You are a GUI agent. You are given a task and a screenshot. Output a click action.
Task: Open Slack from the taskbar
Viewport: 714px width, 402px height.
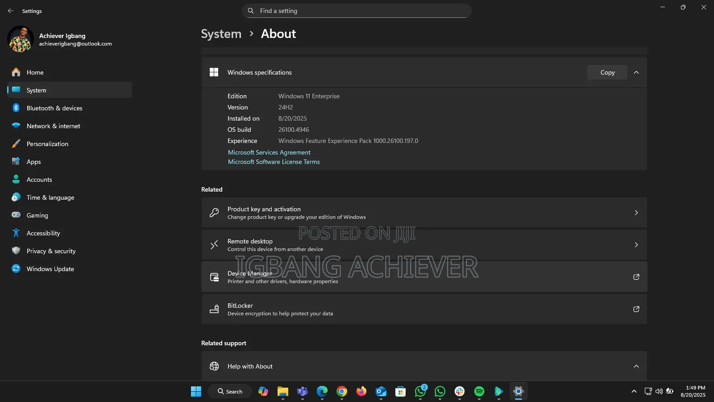coord(460,392)
